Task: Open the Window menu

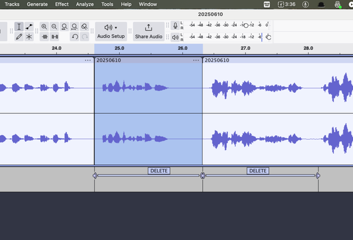Action: coord(148,4)
